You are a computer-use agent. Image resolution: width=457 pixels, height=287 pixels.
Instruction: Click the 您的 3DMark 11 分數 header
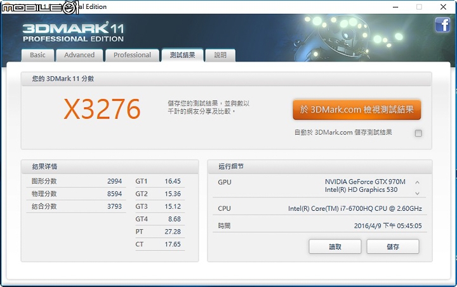click(226, 79)
